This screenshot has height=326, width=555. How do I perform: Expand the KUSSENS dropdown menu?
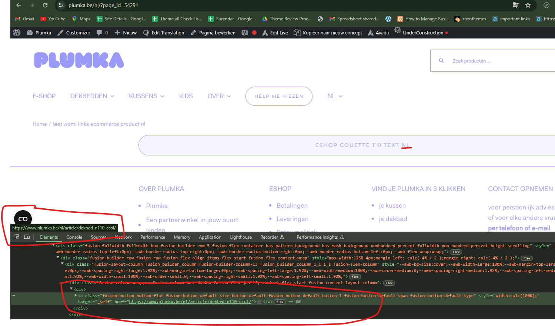147,96
